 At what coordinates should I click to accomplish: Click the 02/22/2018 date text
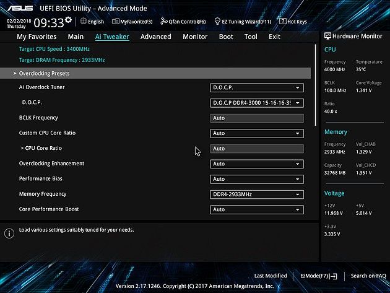tap(19, 21)
